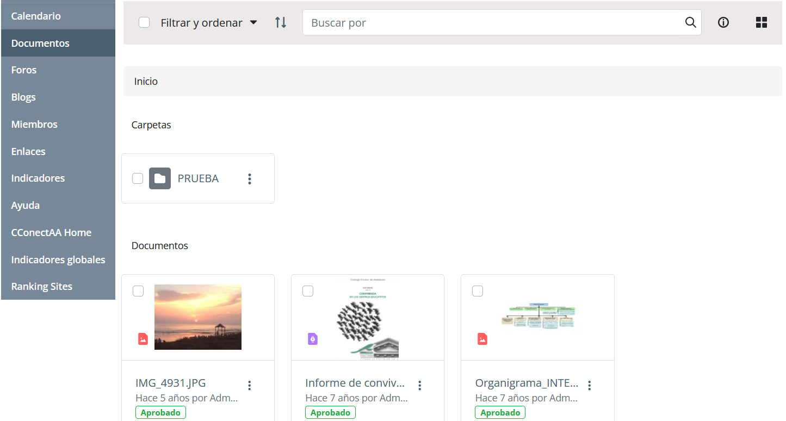
Task: Open Organigrama_INTE... actions menu
Action: pos(589,386)
